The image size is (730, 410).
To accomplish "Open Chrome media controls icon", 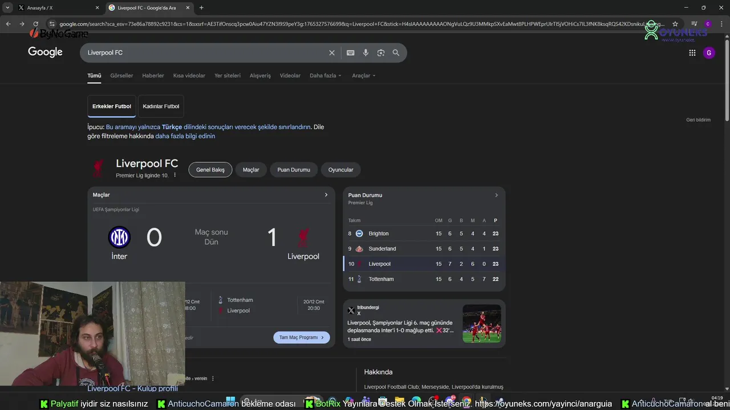I will [694, 24].
